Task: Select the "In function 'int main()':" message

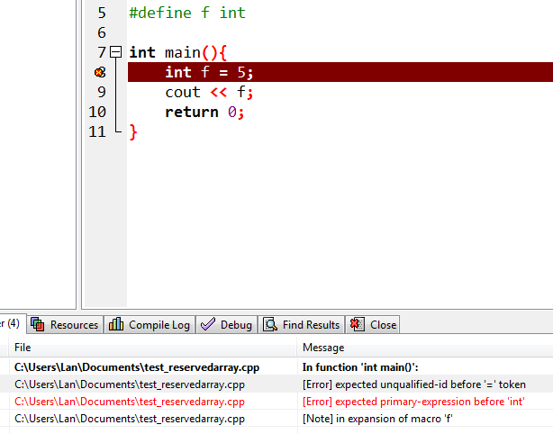Action: coord(360,367)
